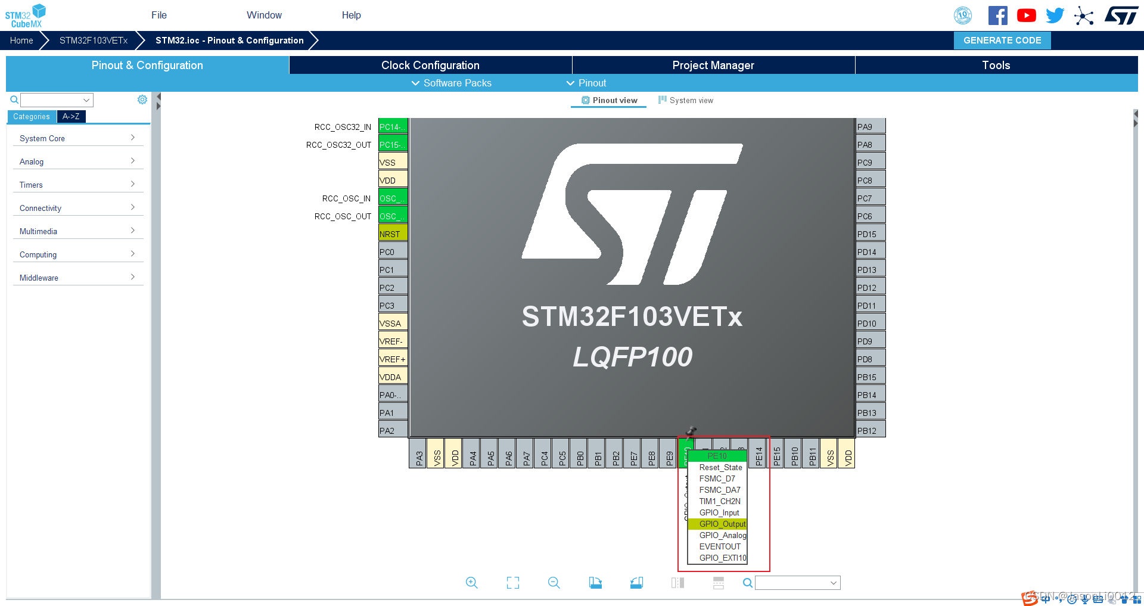Open the search settings gear
This screenshot has height=606, width=1144.
click(x=142, y=100)
